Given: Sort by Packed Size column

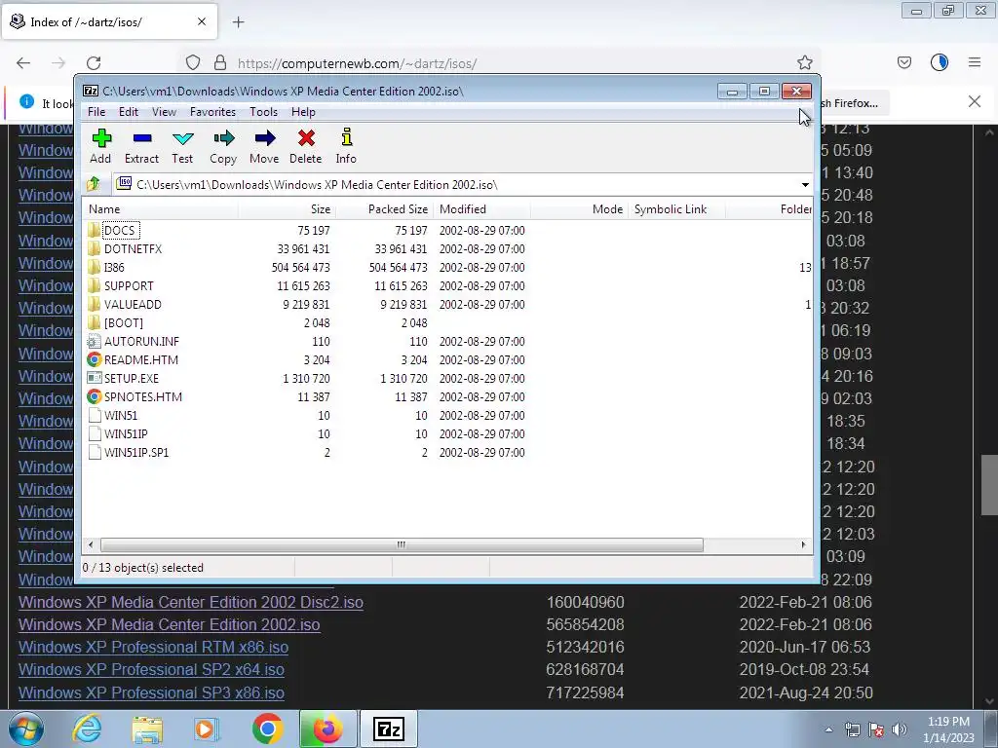Looking at the screenshot, I should click(x=384, y=209).
